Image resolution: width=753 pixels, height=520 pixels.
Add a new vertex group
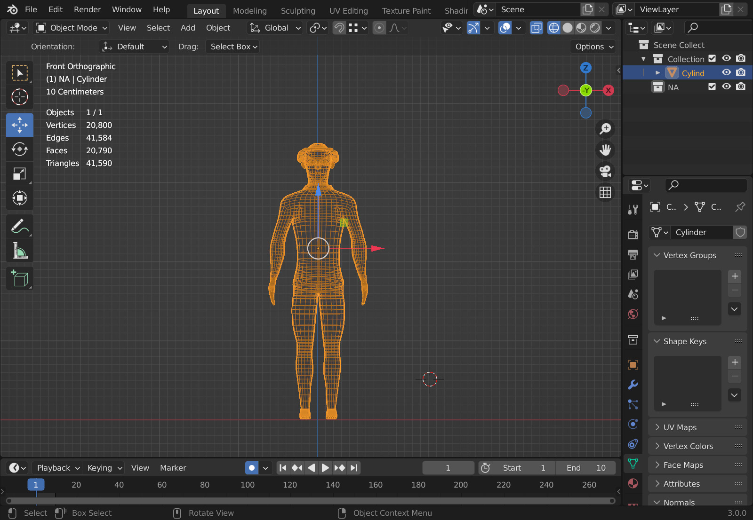click(735, 276)
